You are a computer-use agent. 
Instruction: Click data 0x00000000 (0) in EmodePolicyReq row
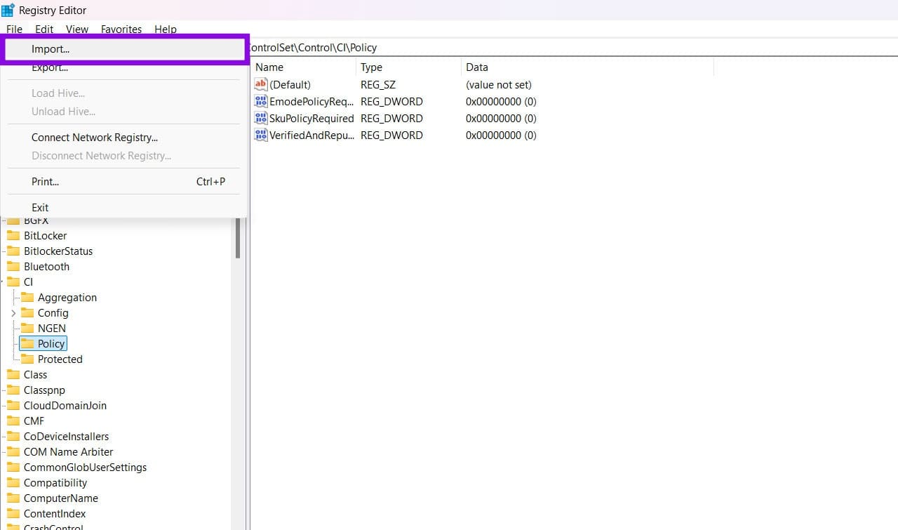coord(501,101)
